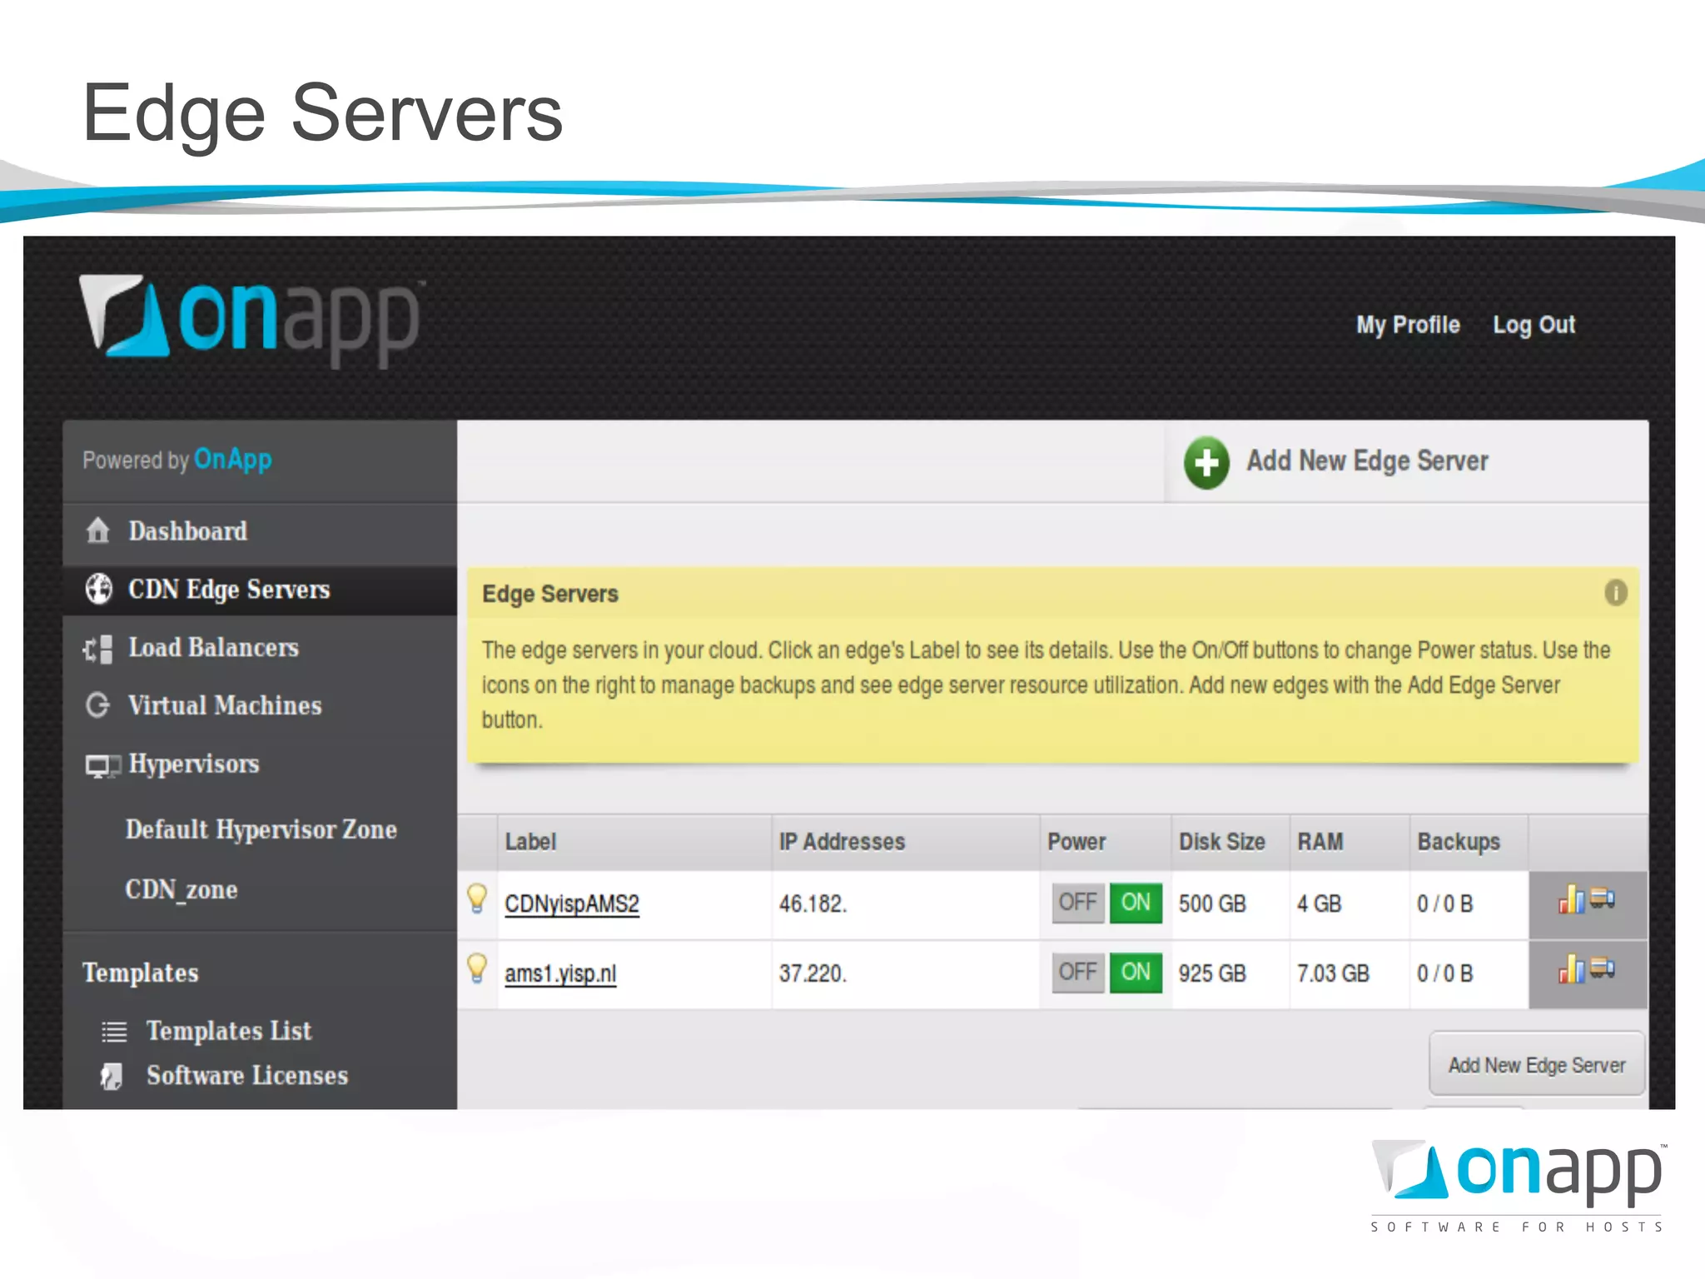Click 4 GB RAM value

point(1319,904)
